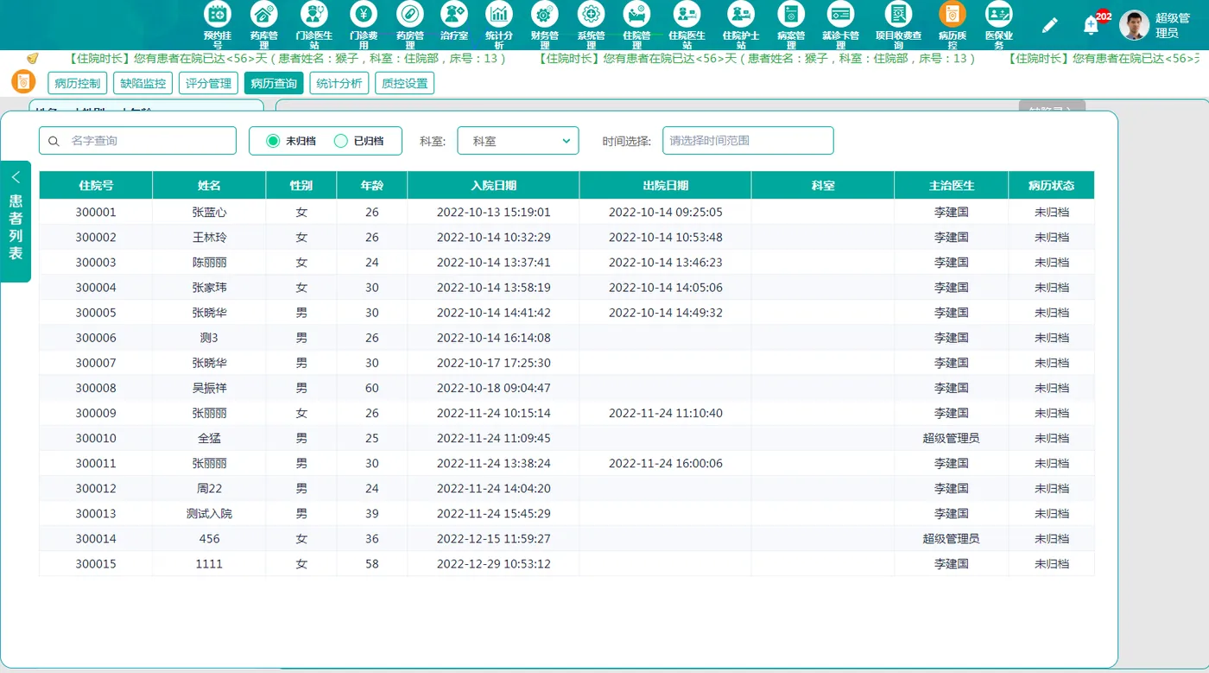Open the 系统管理 module icon
Image resolution: width=1209 pixels, height=673 pixels.
(592, 14)
